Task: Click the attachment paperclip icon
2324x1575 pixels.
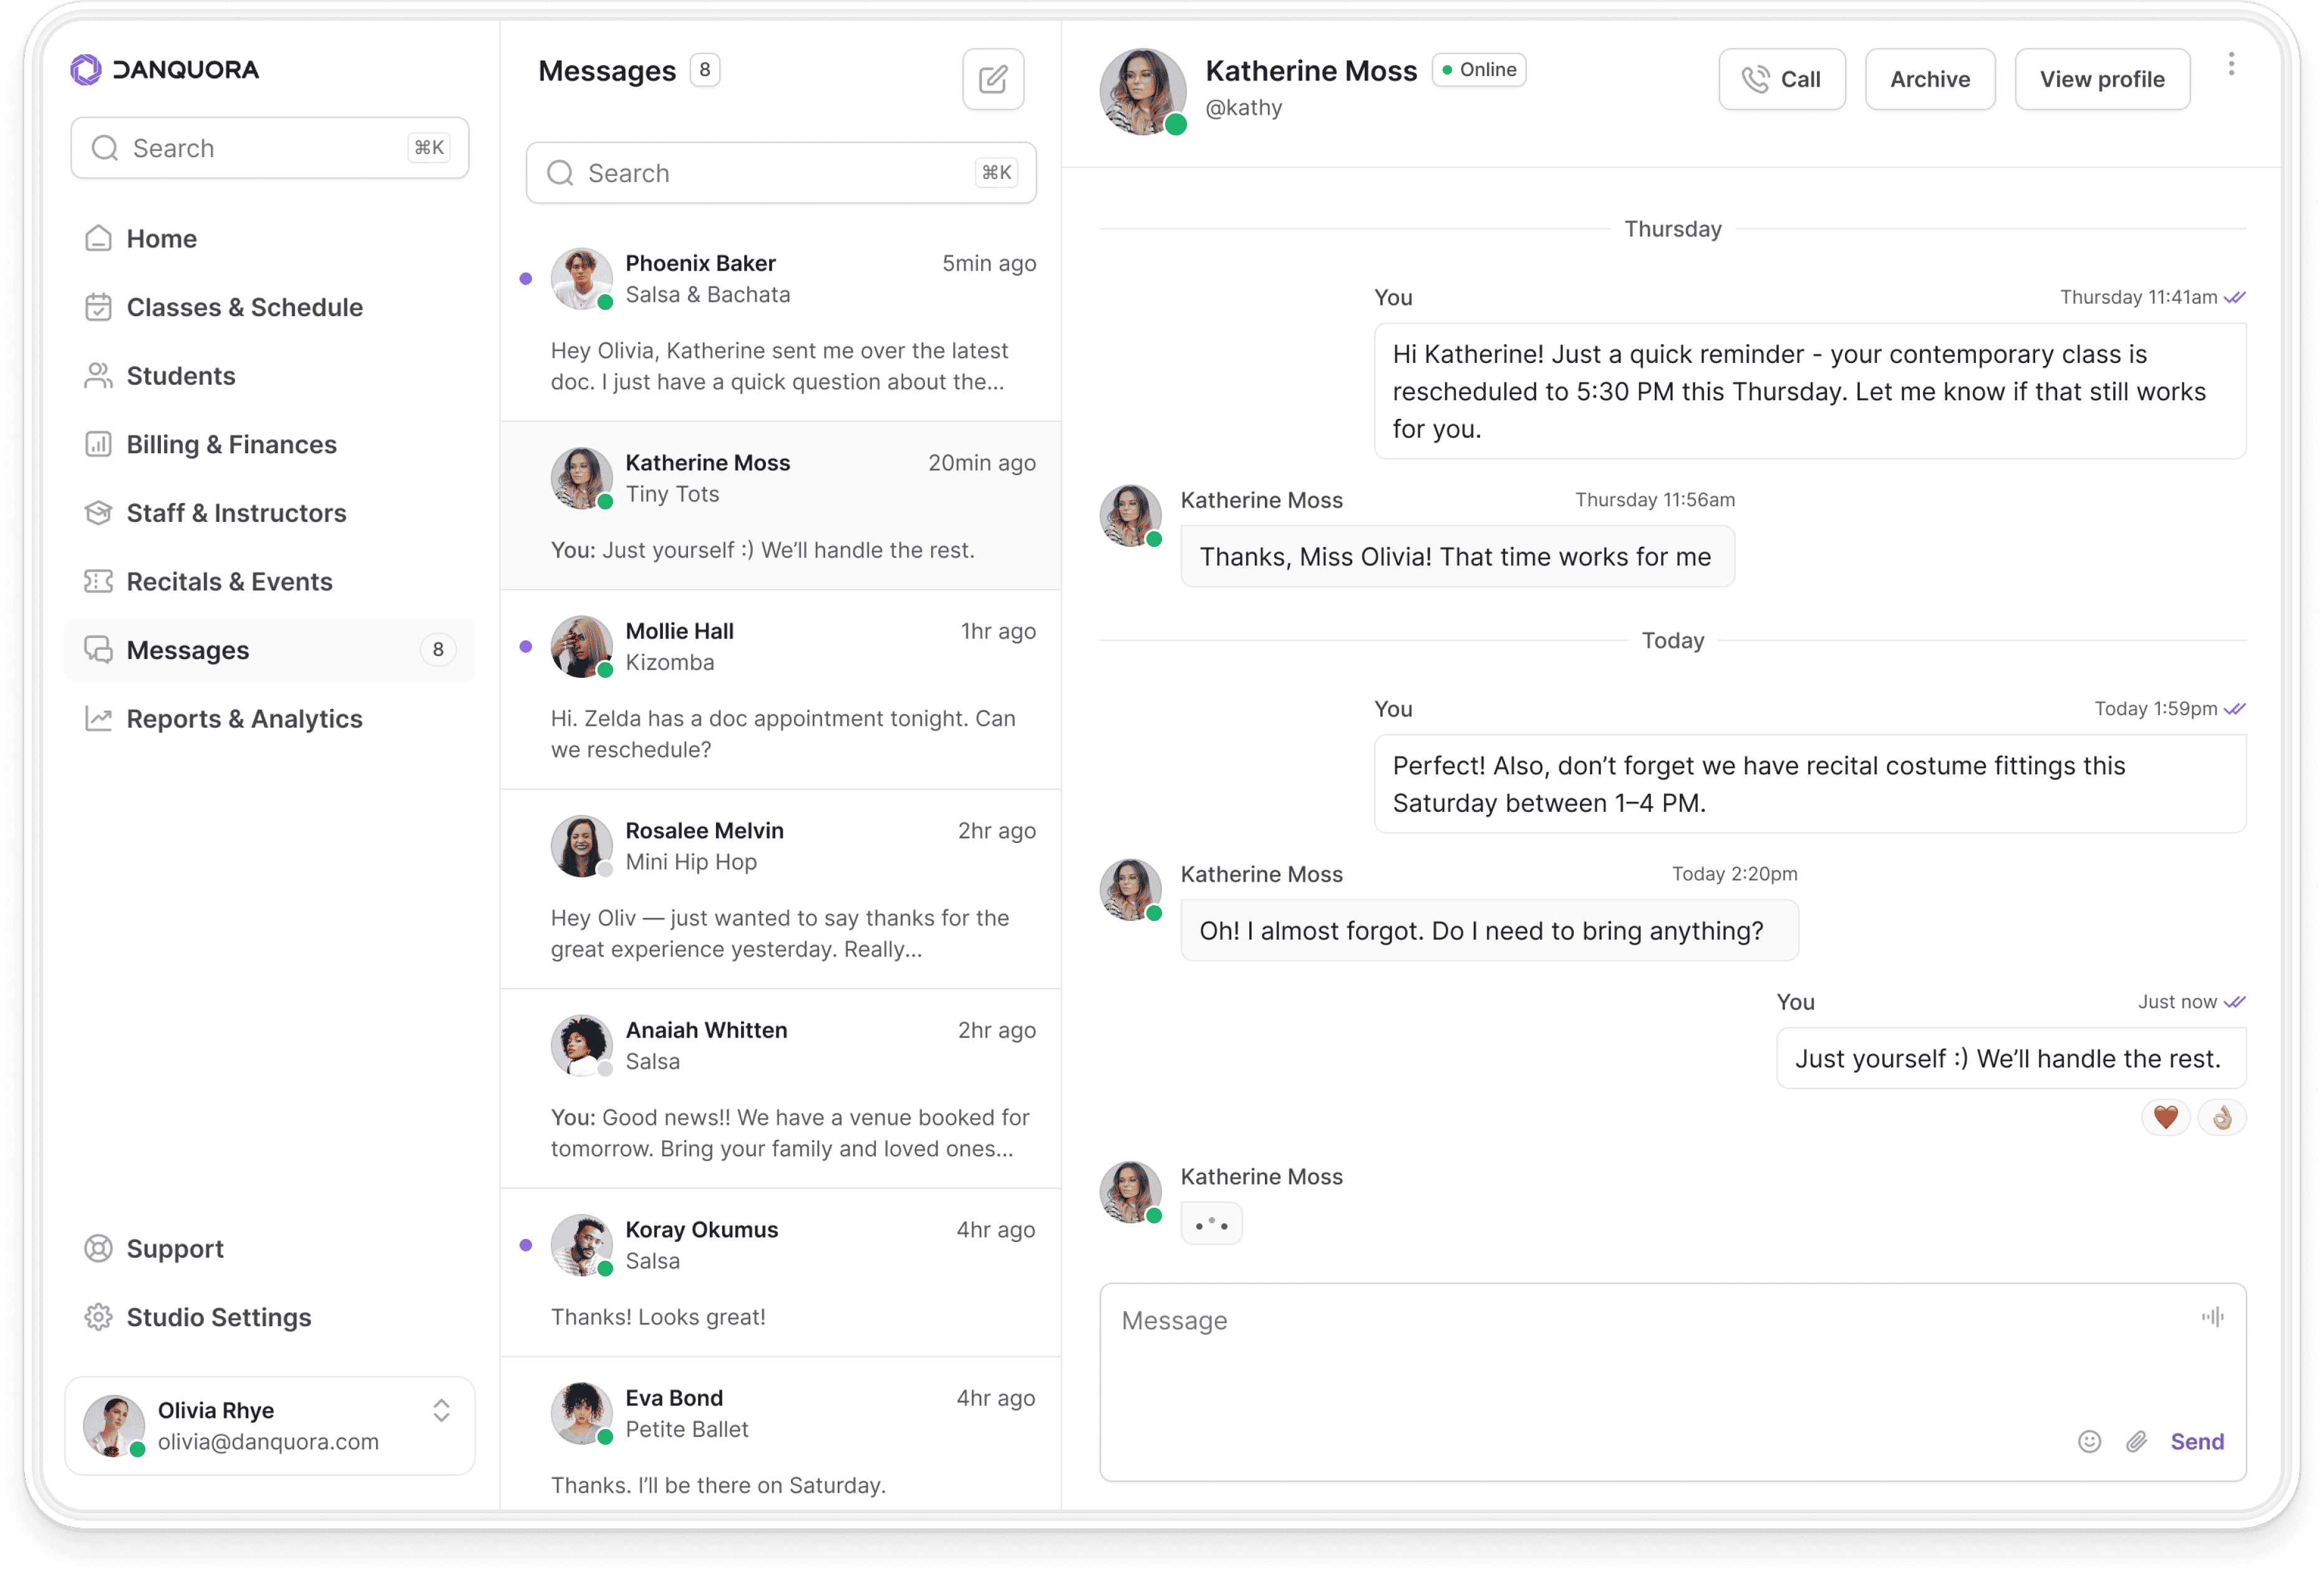Action: click(2136, 1441)
